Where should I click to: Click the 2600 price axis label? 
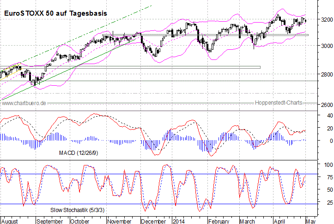point(327,105)
